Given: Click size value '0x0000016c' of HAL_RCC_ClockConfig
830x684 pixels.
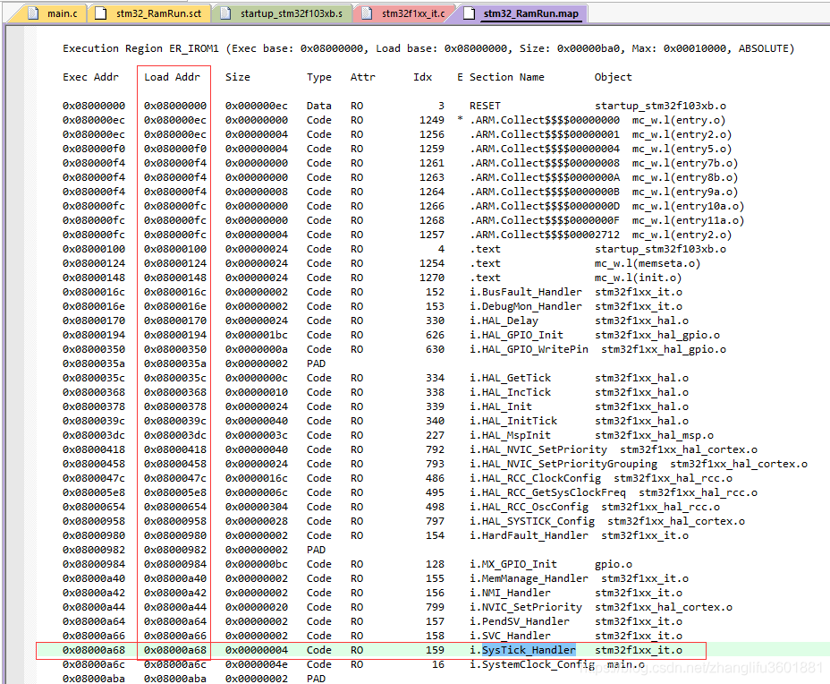Looking at the screenshot, I should (256, 477).
